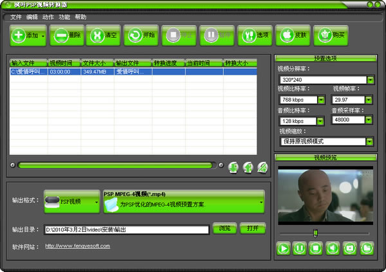Take a snapshot of the preview

click(x=349, y=248)
